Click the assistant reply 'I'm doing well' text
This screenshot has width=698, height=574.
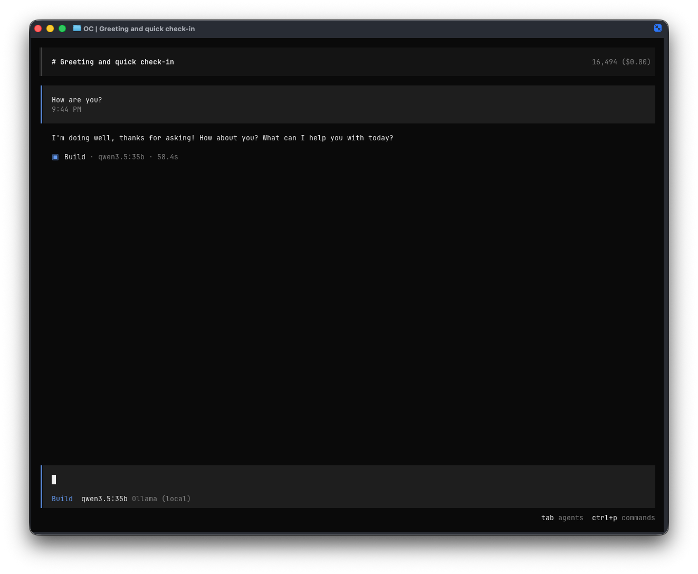pyautogui.click(x=222, y=138)
